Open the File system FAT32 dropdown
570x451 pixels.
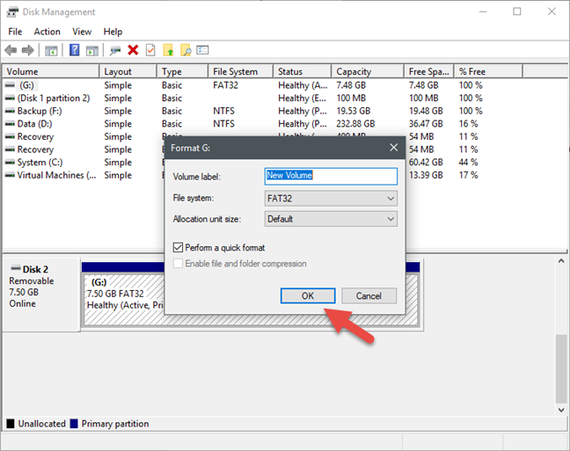pyautogui.click(x=331, y=199)
